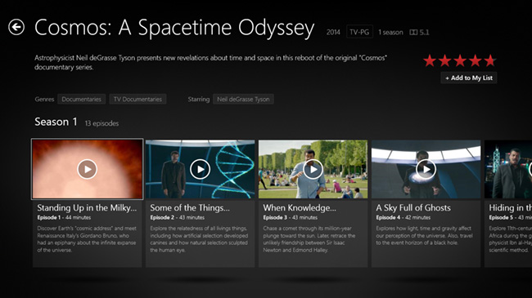Viewport: 532px width, 298px height.
Task: Click the Add to My List button
Action: (x=469, y=78)
